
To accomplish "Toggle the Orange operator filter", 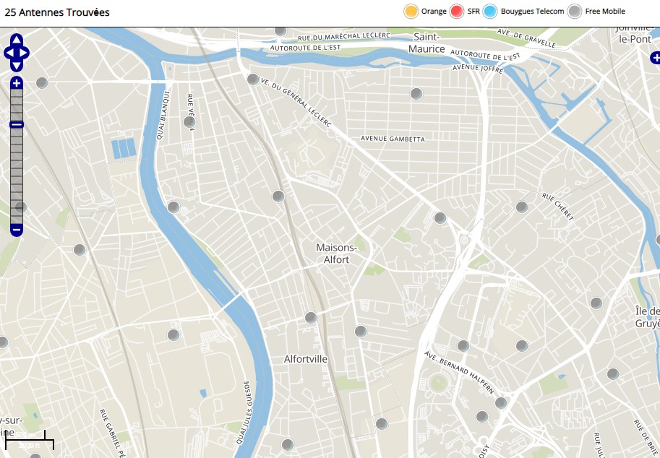I will click(411, 12).
